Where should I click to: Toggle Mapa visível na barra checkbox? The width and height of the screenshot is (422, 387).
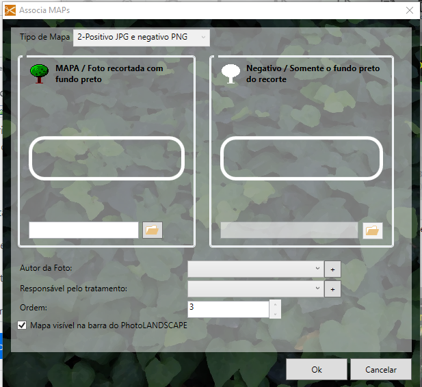(x=23, y=325)
